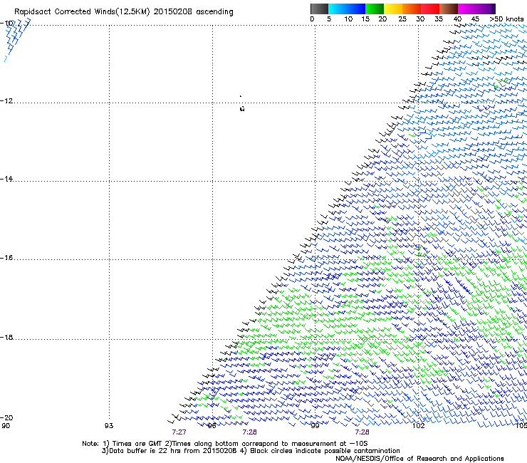Click the small black mark just below the -12 gridline
This screenshot has width=527, height=463.
(242, 108)
